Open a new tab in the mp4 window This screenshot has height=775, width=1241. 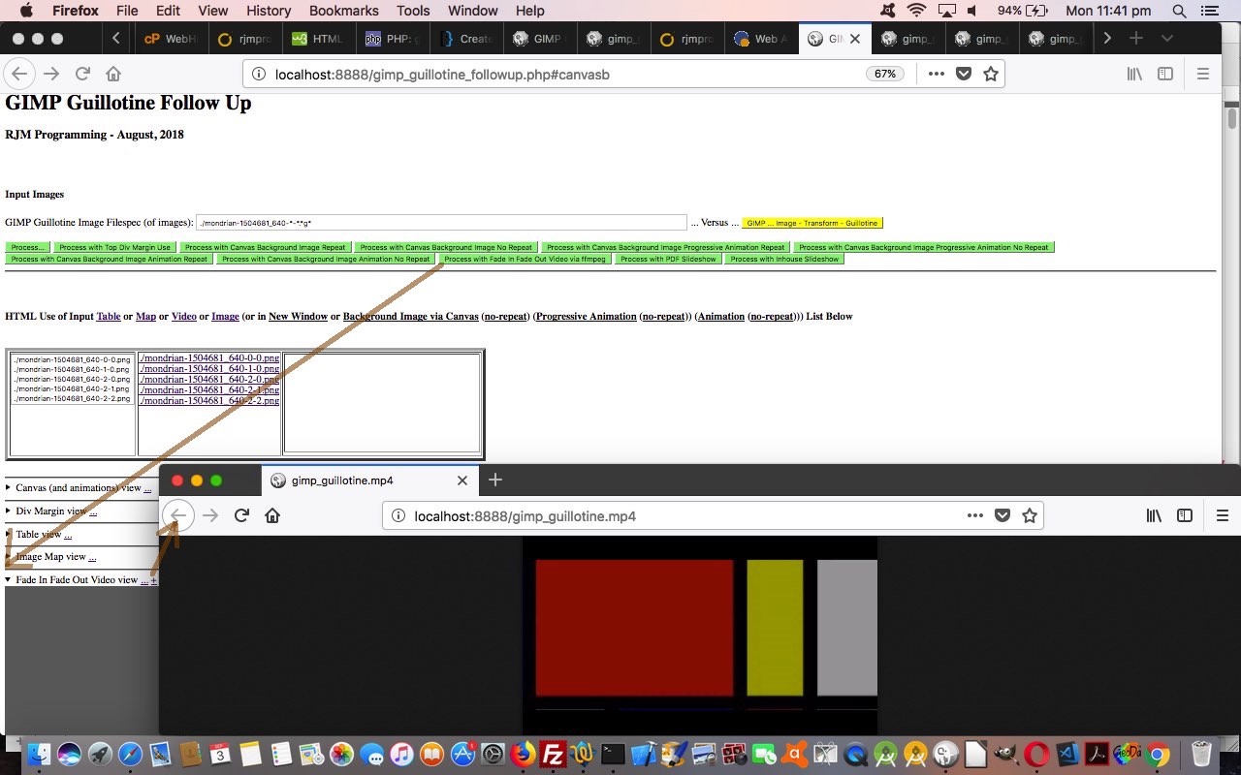(x=495, y=480)
